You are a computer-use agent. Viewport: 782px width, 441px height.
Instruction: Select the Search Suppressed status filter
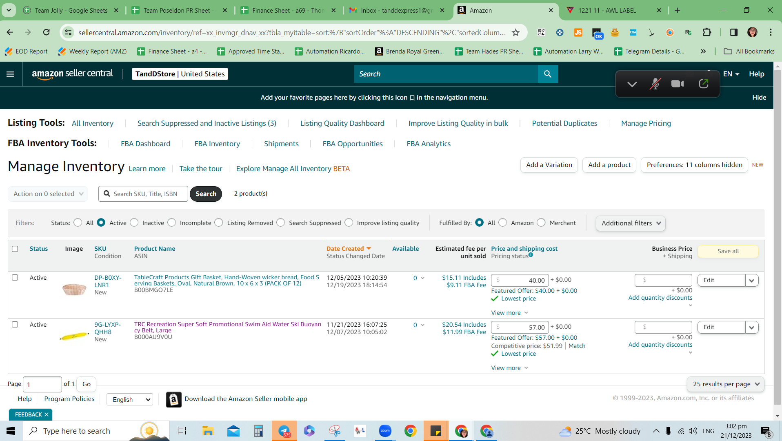click(x=281, y=223)
